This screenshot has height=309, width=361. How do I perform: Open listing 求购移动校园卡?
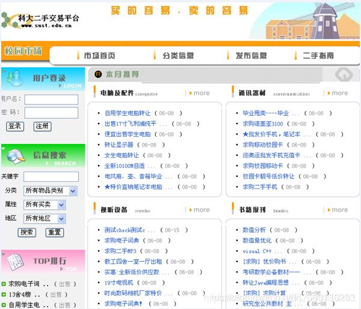[x=262, y=145]
